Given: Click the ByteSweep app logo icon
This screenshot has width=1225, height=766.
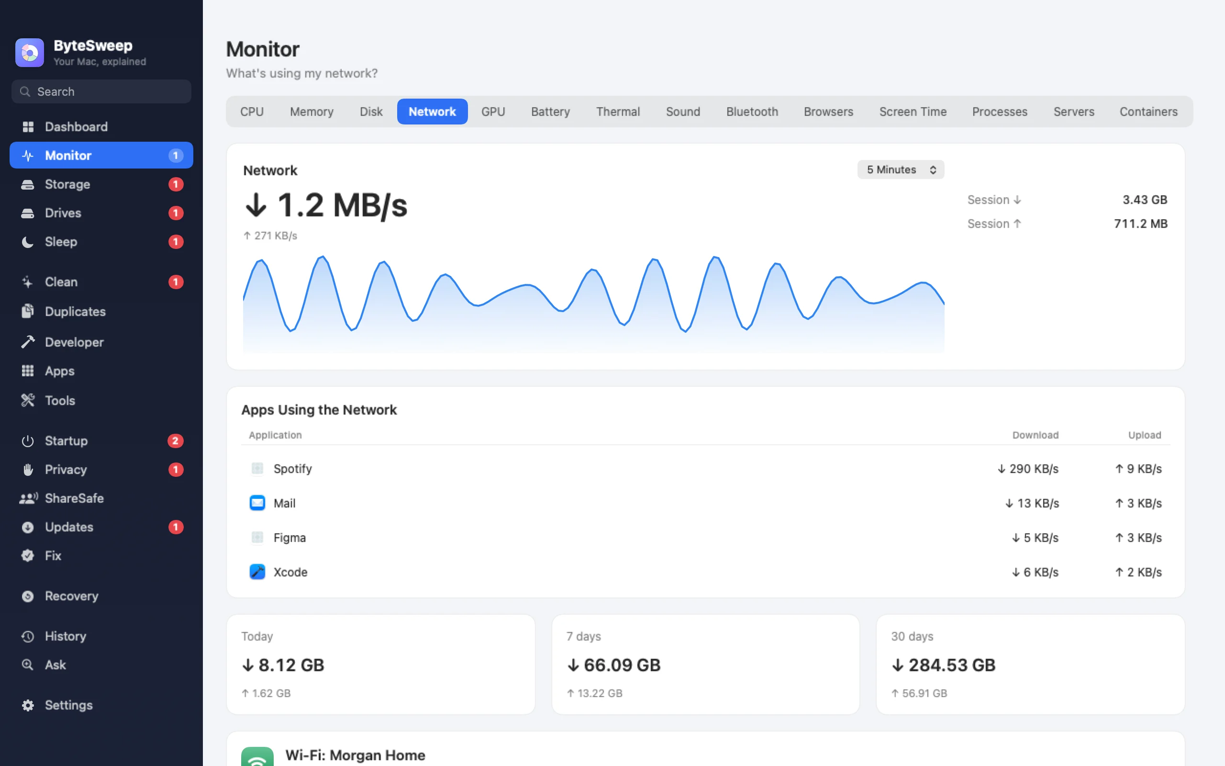Looking at the screenshot, I should click(29, 53).
